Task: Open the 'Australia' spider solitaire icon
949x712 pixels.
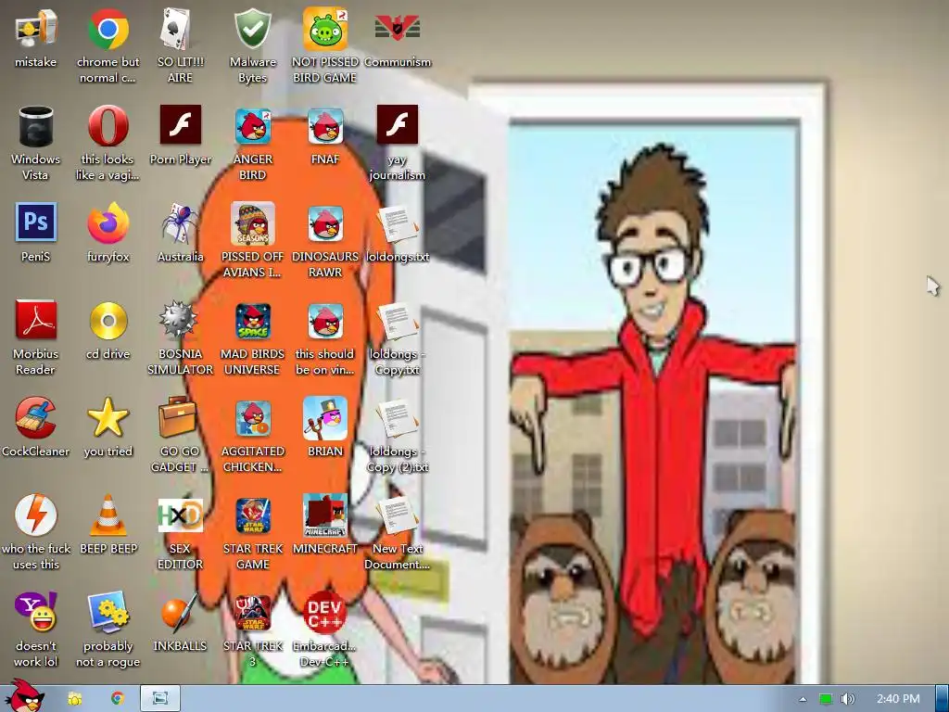Action: (x=180, y=223)
